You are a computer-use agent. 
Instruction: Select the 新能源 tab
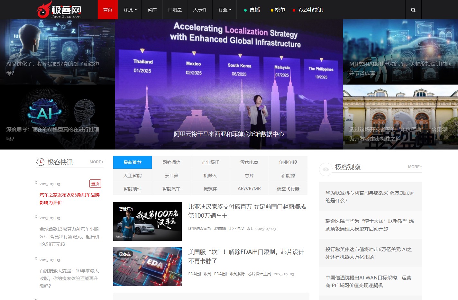tap(288, 176)
